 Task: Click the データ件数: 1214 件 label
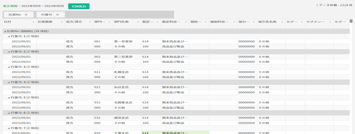click(x=335, y=5)
